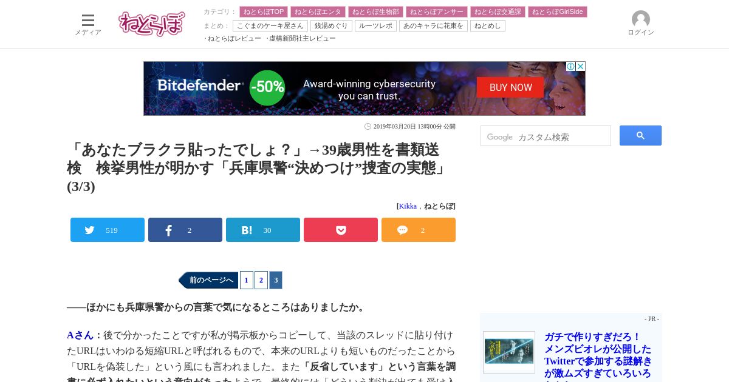Viewport: 729px width, 382px height.
Task: Open ねとらぼアンサー category
Action: [x=437, y=12]
